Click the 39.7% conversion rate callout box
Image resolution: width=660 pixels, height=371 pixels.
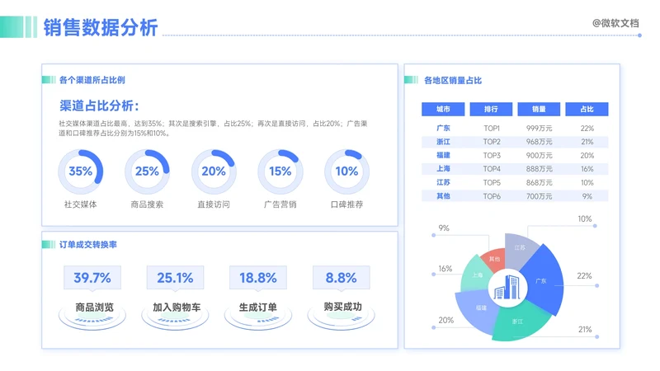tap(92, 278)
